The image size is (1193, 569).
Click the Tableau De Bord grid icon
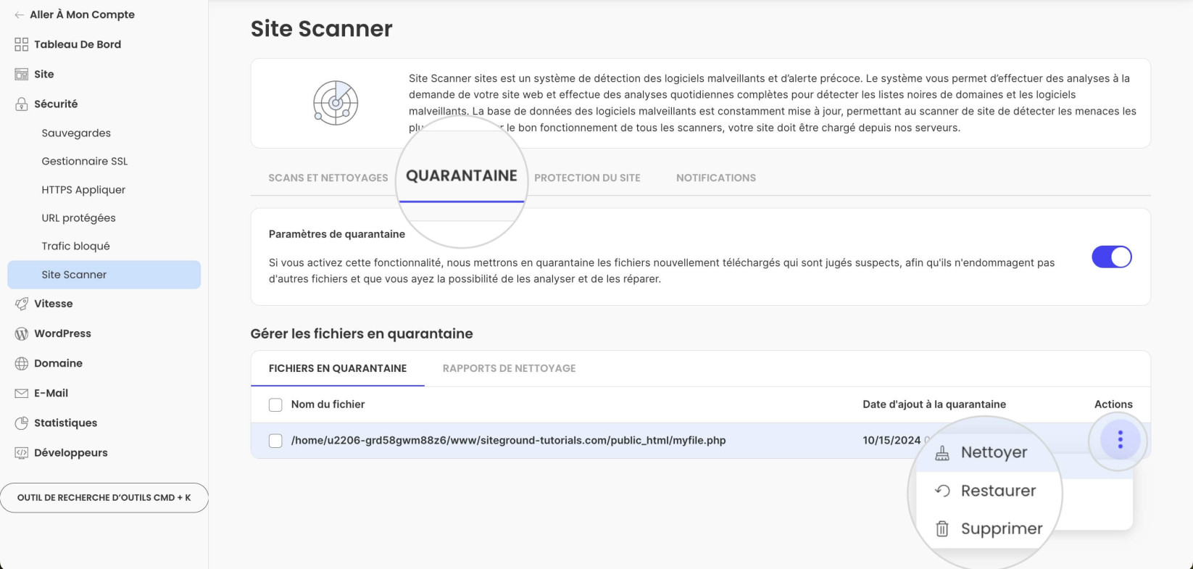22,44
